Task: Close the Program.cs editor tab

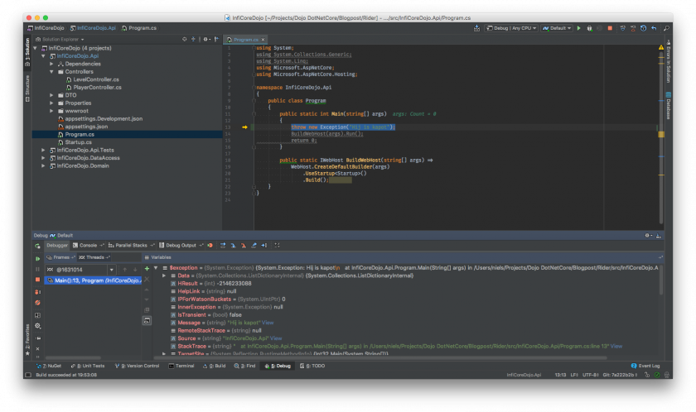Action: pyautogui.click(x=263, y=40)
